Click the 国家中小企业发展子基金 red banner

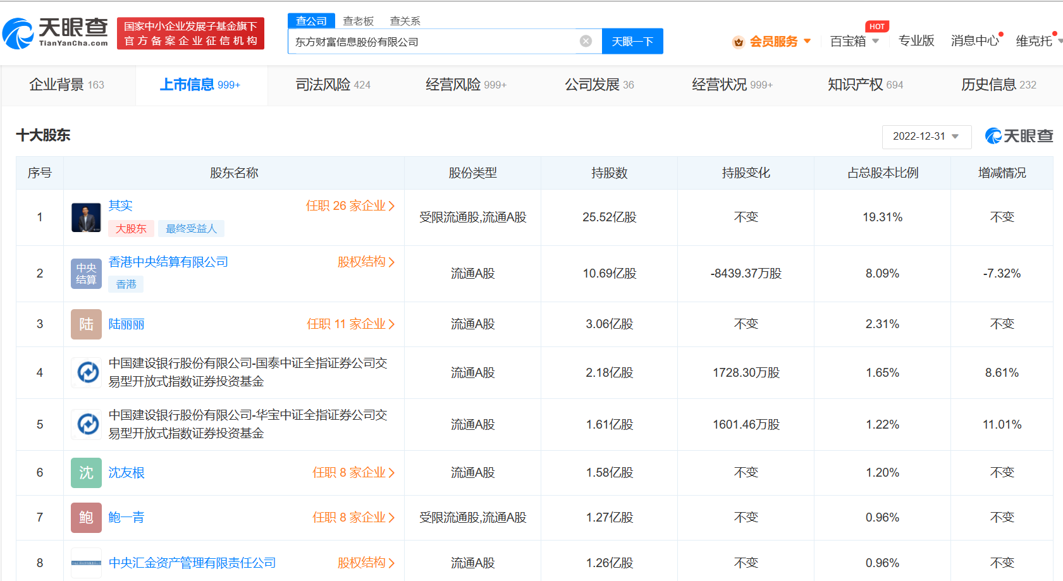(190, 34)
